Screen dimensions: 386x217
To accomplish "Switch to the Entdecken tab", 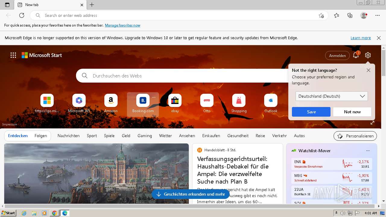I will tap(18, 136).
